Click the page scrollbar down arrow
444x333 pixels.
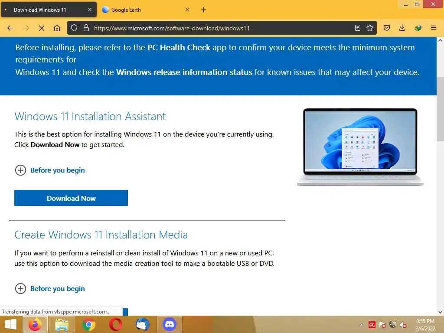point(441,312)
